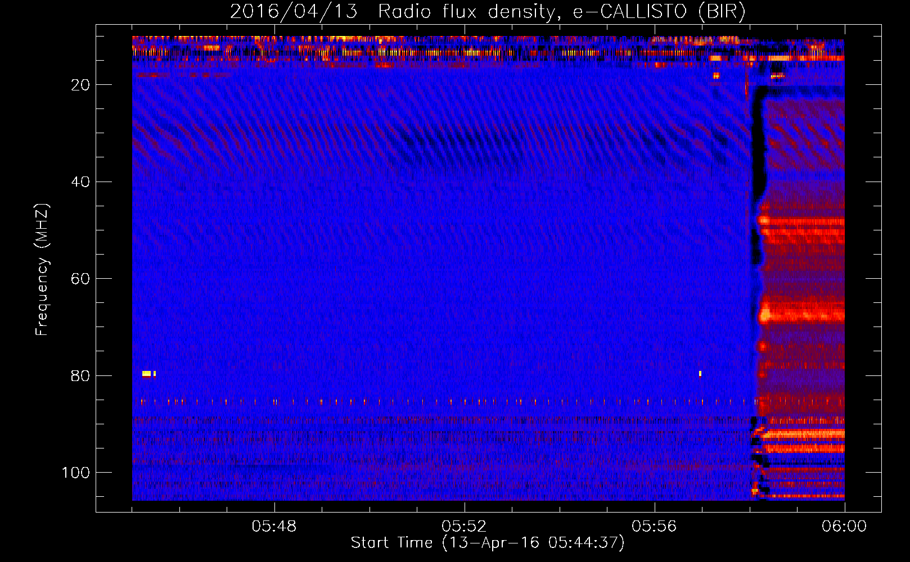Click the bright burst band near 48 MHz on right
The width and height of the screenshot is (910, 562).
[x=801, y=221]
